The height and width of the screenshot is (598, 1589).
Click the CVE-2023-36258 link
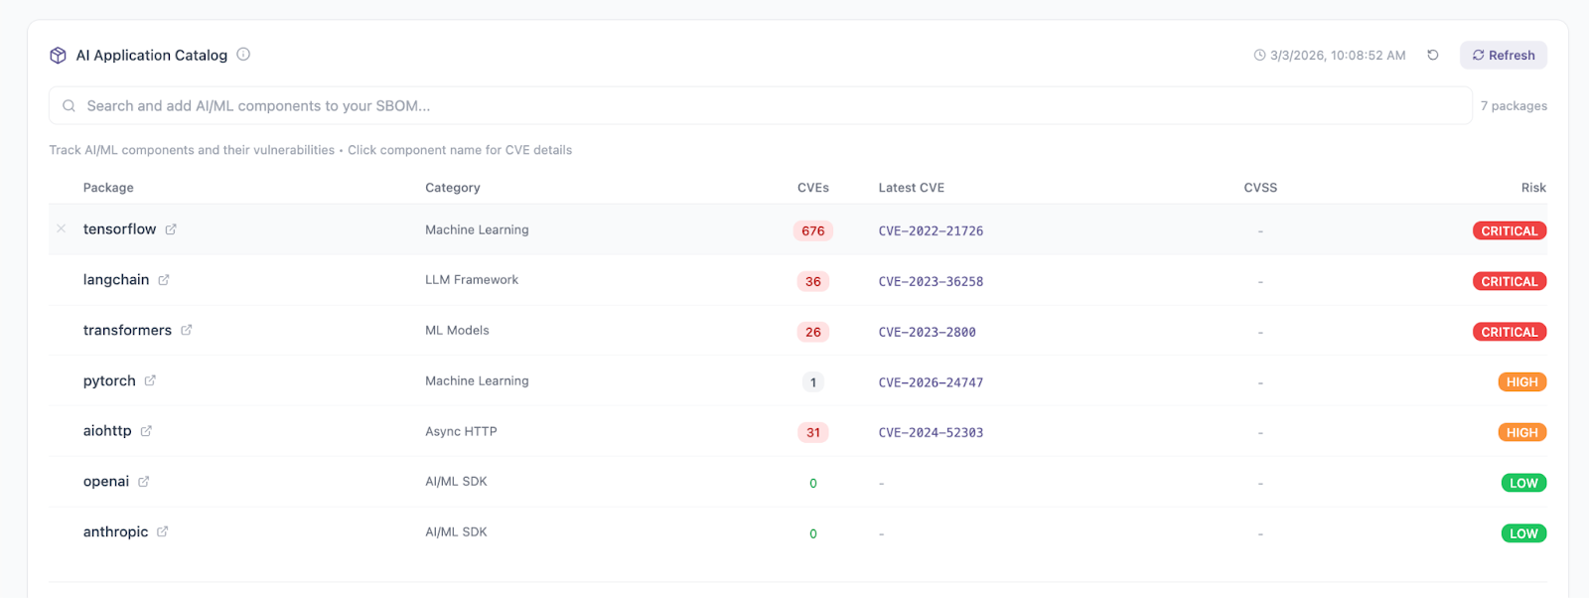(x=931, y=282)
